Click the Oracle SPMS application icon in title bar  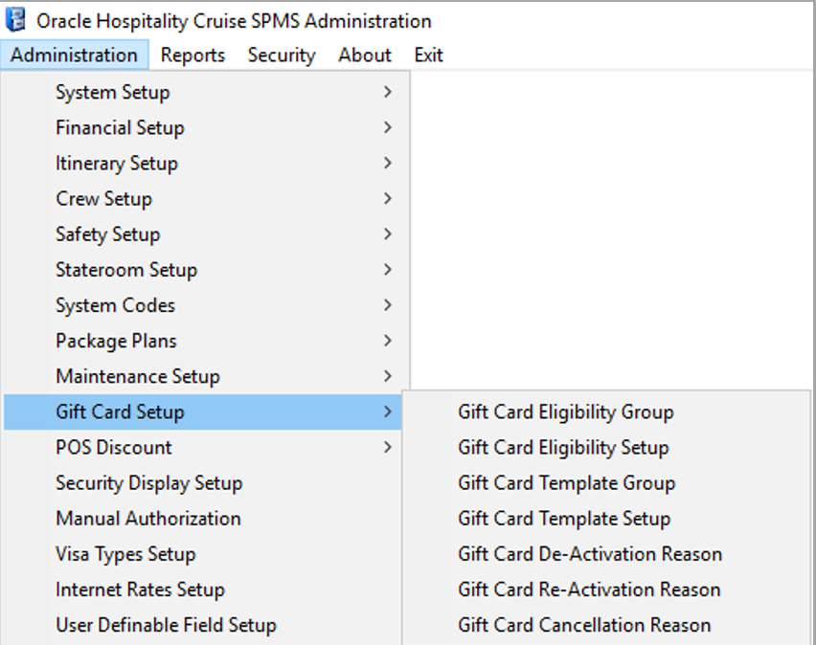point(15,20)
